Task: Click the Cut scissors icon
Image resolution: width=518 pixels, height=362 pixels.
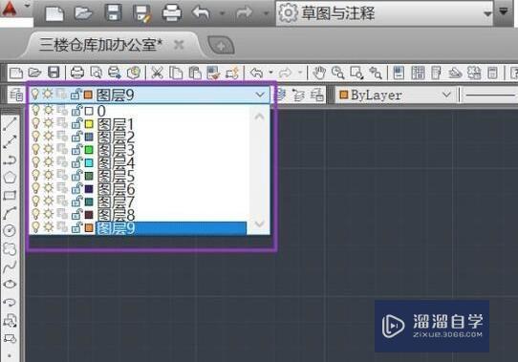Action: click(157, 73)
